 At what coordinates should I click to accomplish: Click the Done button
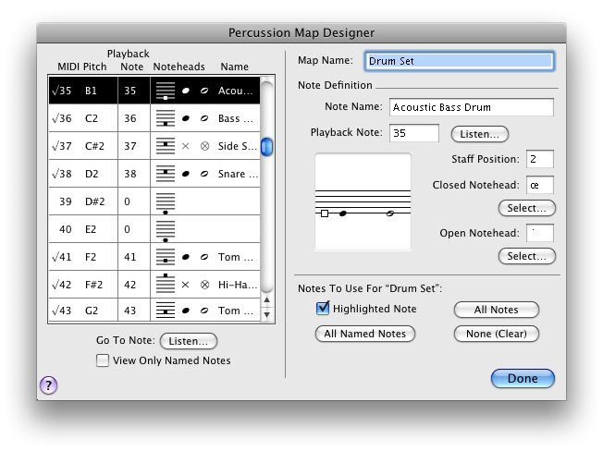pos(523,378)
